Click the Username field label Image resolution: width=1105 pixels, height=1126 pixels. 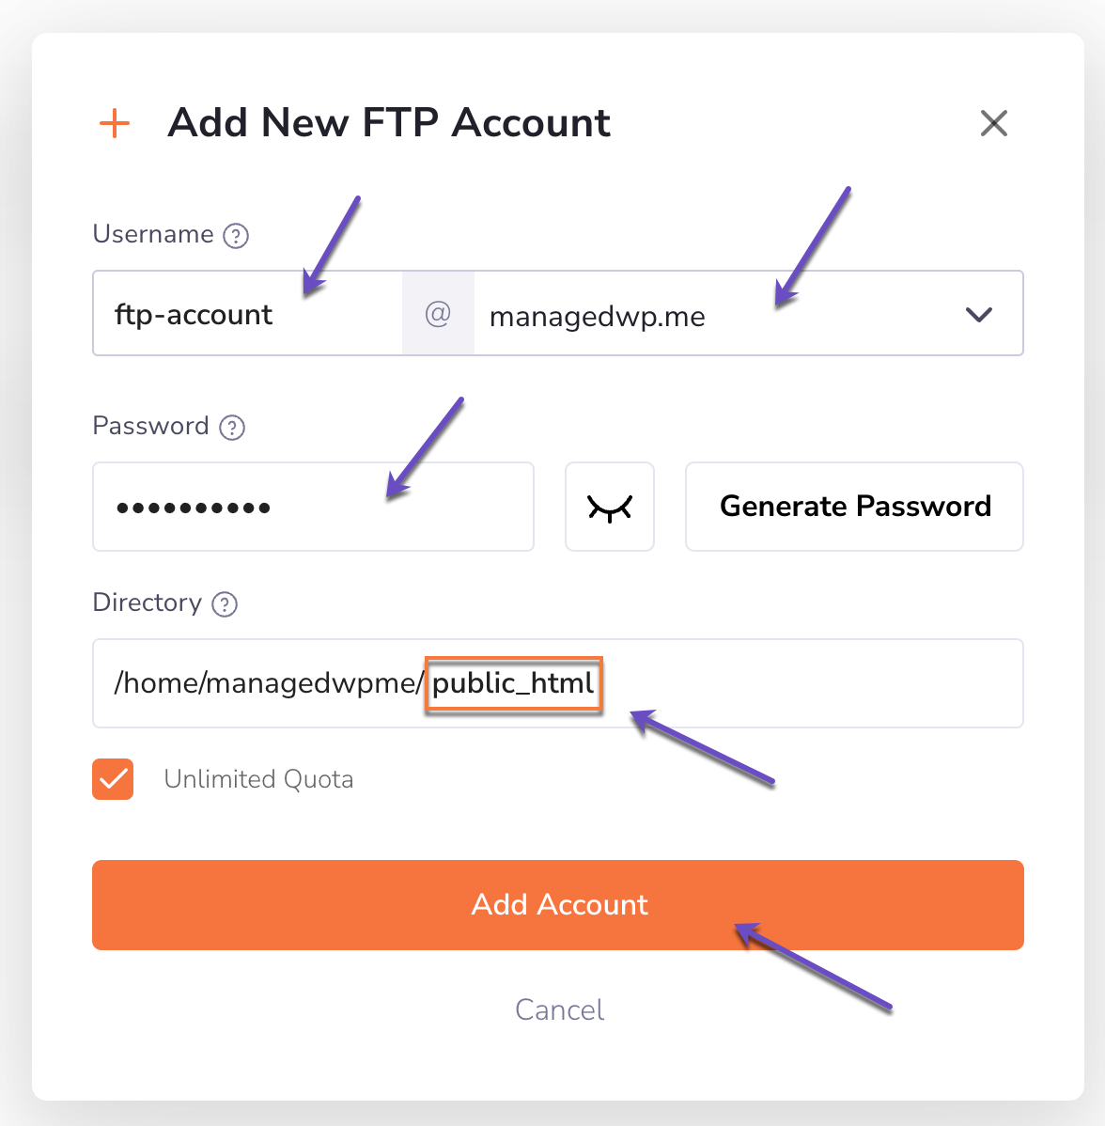tap(153, 234)
